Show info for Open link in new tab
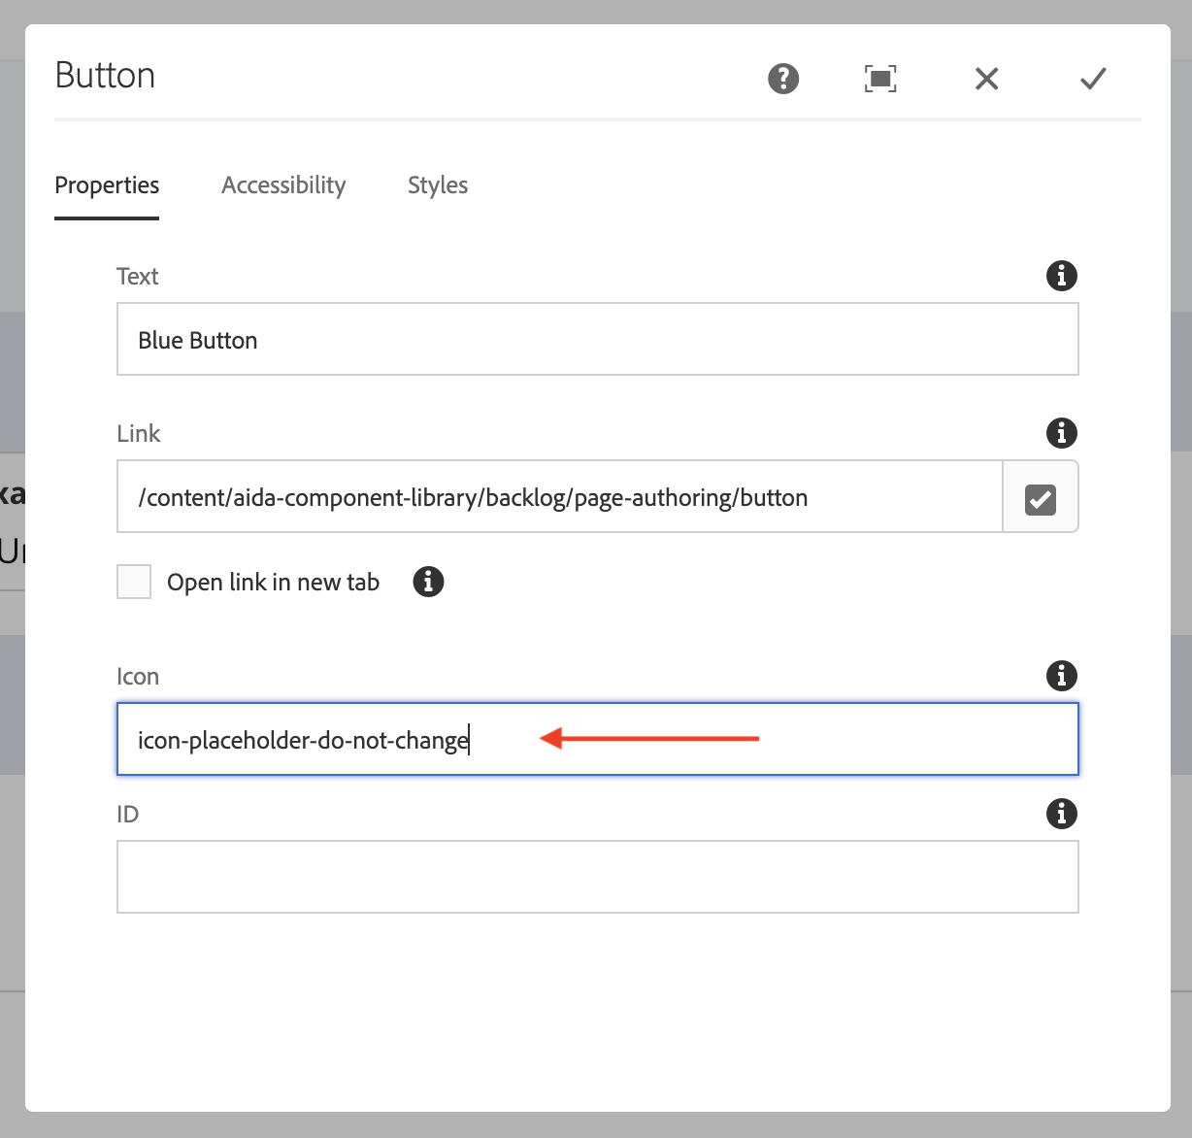The image size is (1192, 1138). (428, 582)
